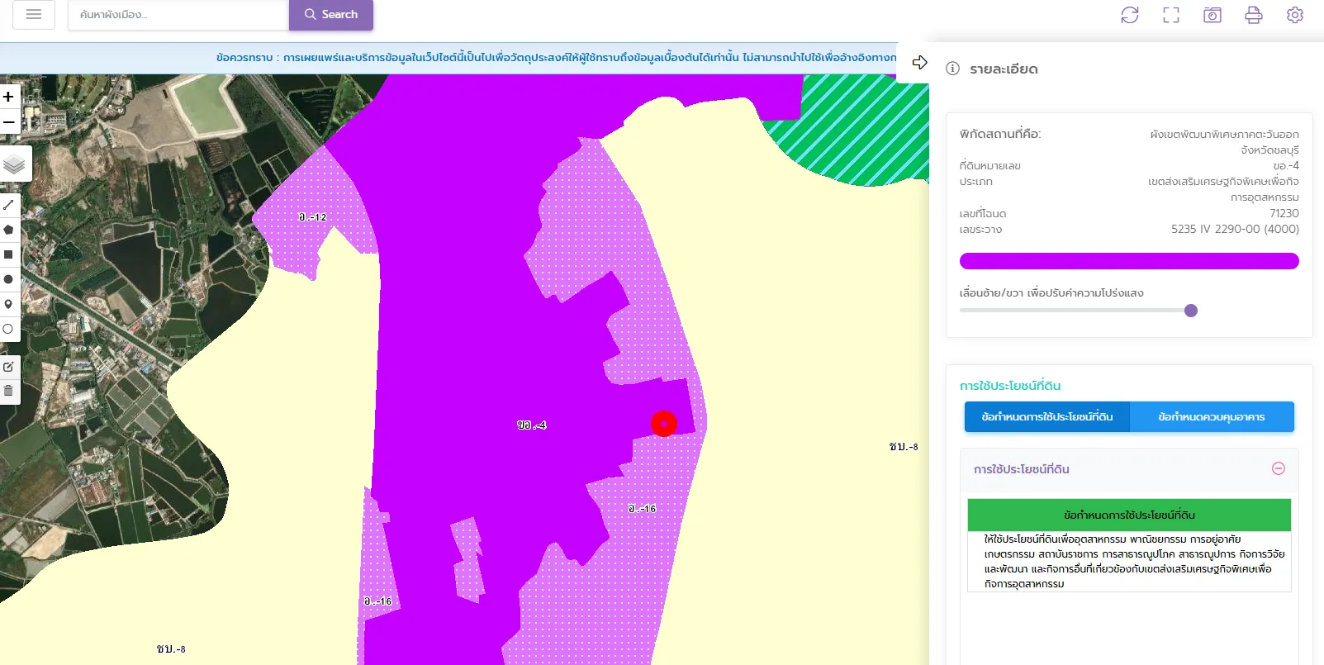The width and height of the screenshot is (1324, 665).
Task: Collapse the การใช้ประโยชน์ที่ดิน section
Action: coord(1278,468)
